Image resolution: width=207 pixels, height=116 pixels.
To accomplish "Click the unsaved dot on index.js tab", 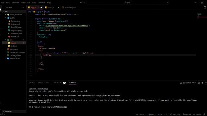I will coord(58,8).
